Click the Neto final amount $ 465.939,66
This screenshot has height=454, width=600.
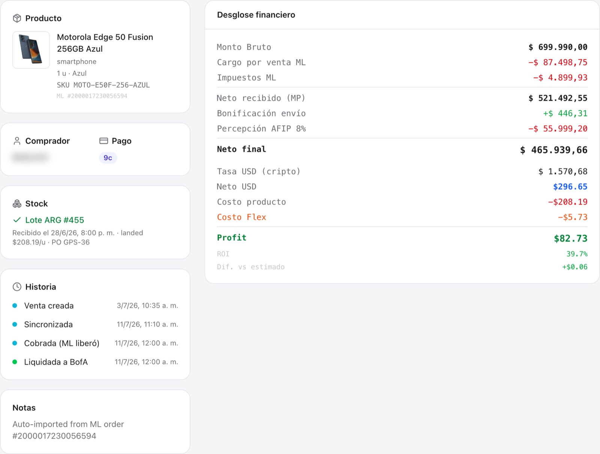554,150
